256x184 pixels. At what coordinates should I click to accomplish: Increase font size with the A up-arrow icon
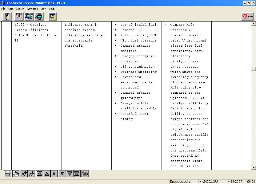tap(24, 174)
